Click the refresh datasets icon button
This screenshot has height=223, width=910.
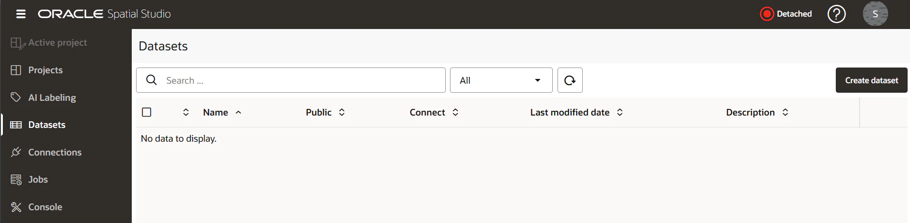coord(570,80)
